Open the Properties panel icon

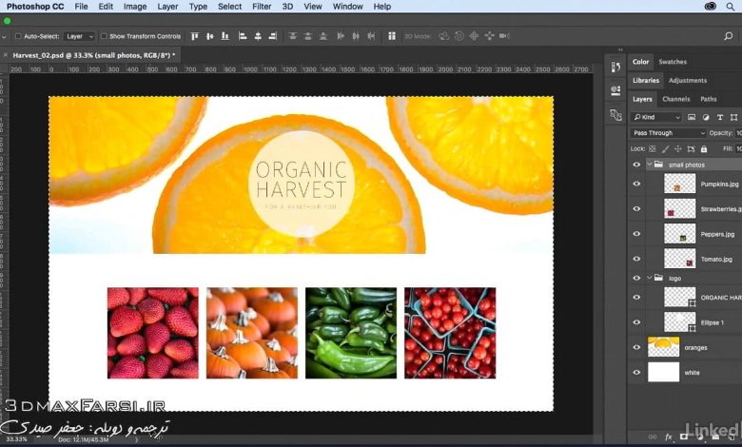[615, 90]
